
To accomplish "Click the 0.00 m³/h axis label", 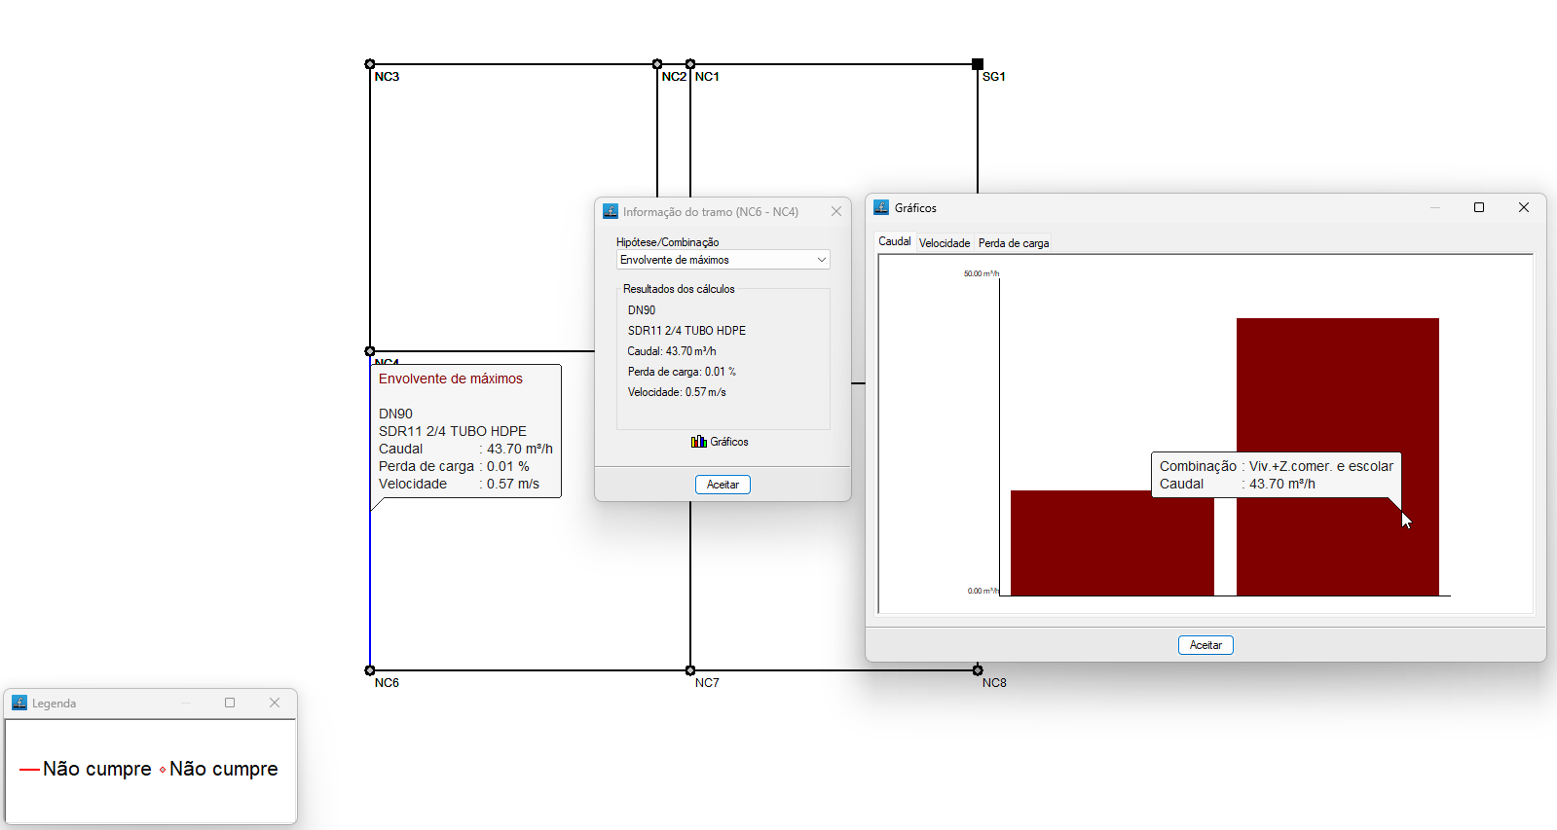I will click(x=982, y=591).
